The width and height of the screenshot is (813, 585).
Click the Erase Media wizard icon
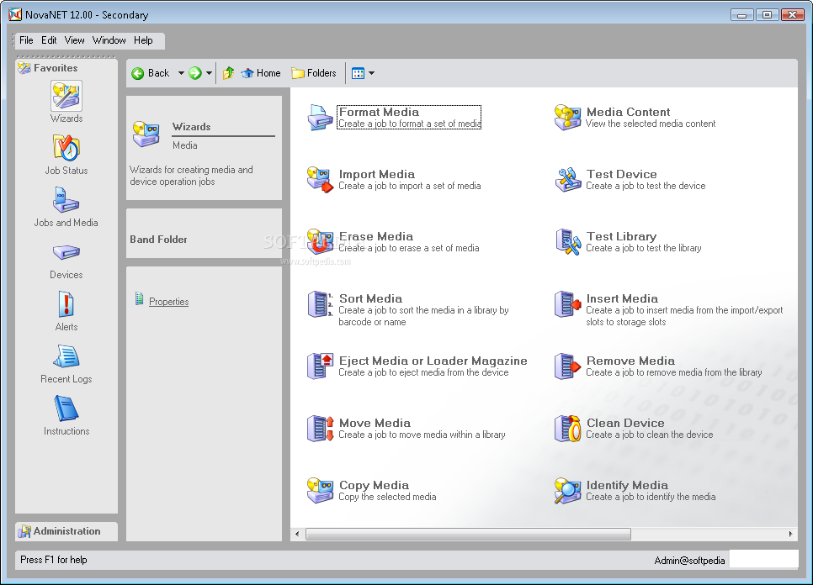click(x=320, y=242)
